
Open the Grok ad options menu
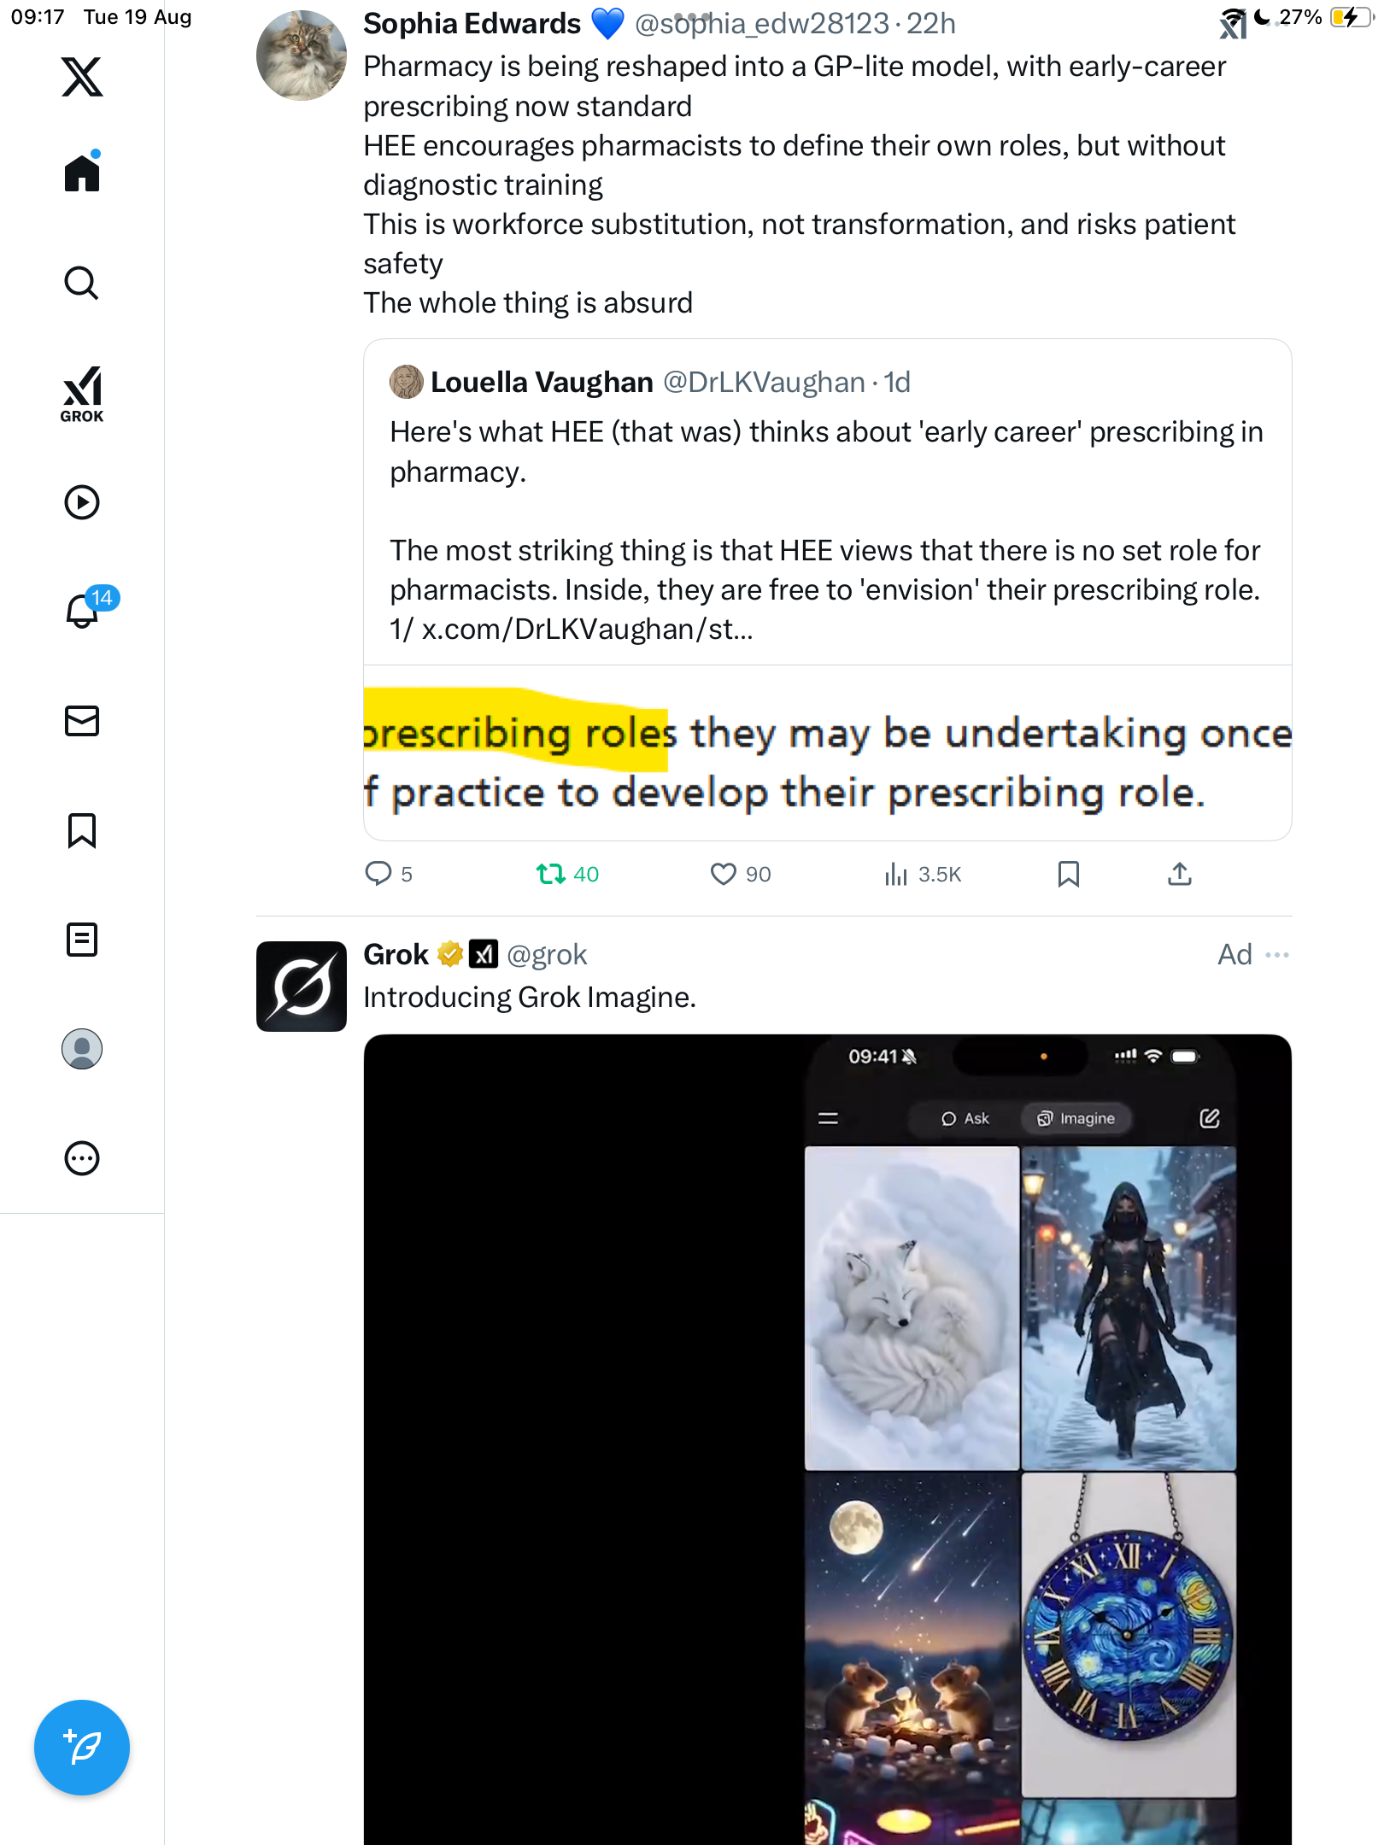1277,954
